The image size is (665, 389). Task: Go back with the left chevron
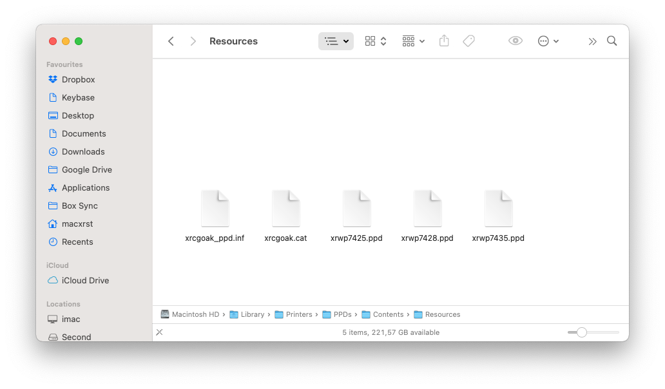point(171,41)
